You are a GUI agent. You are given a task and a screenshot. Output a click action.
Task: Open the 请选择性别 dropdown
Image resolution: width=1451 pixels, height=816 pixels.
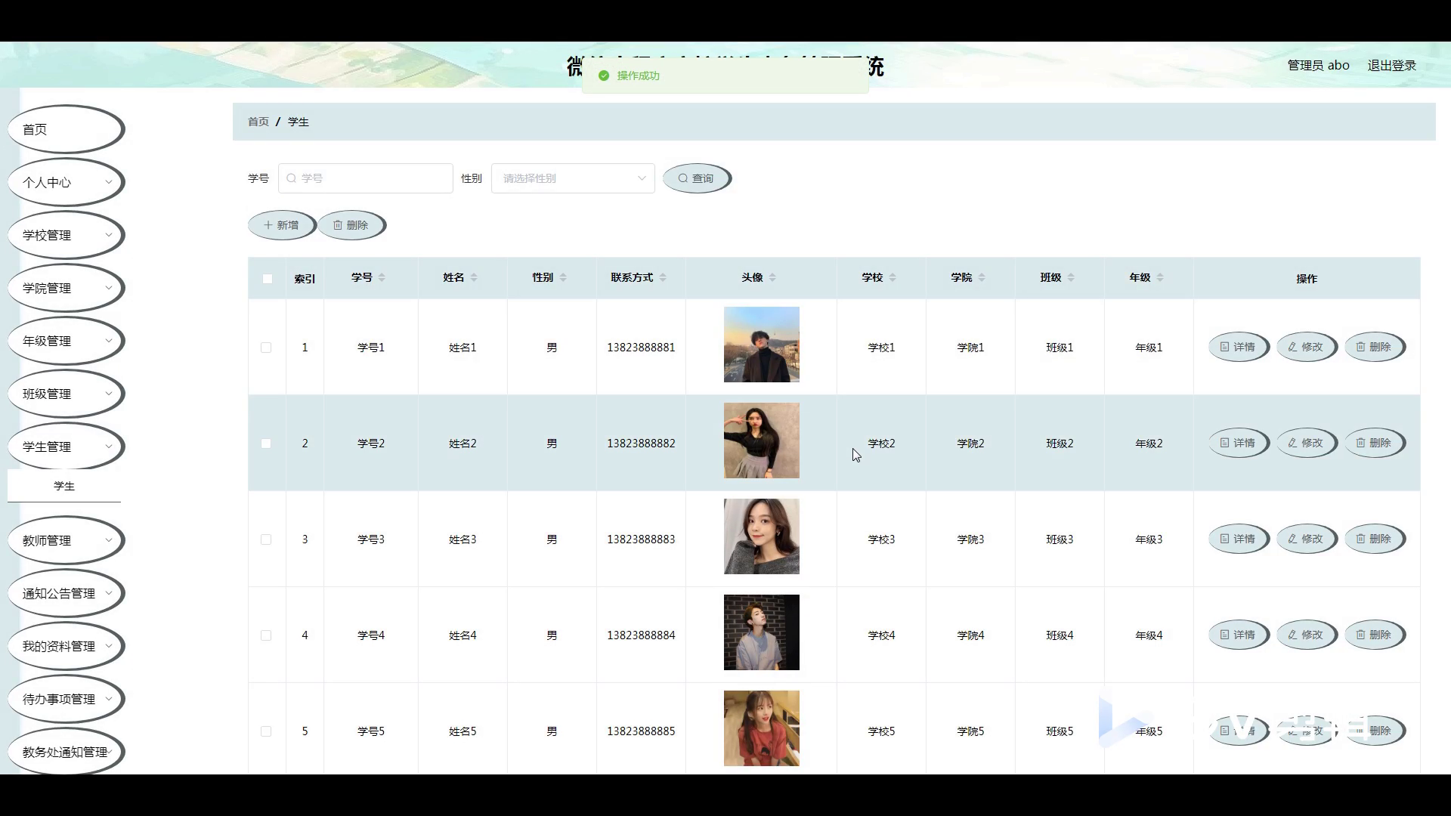[x=573, y=178]
